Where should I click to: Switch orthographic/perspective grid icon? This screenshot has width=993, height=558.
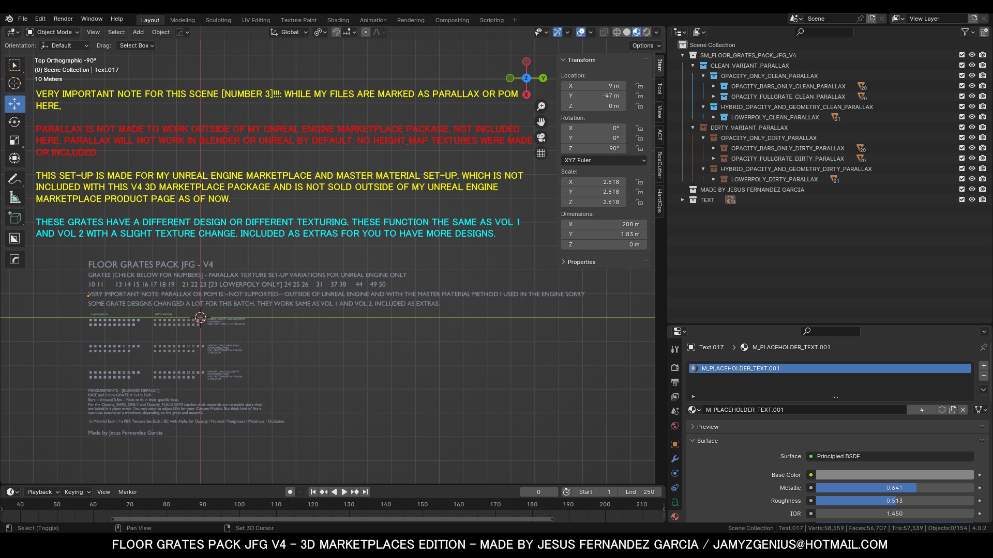pos(541,153)
